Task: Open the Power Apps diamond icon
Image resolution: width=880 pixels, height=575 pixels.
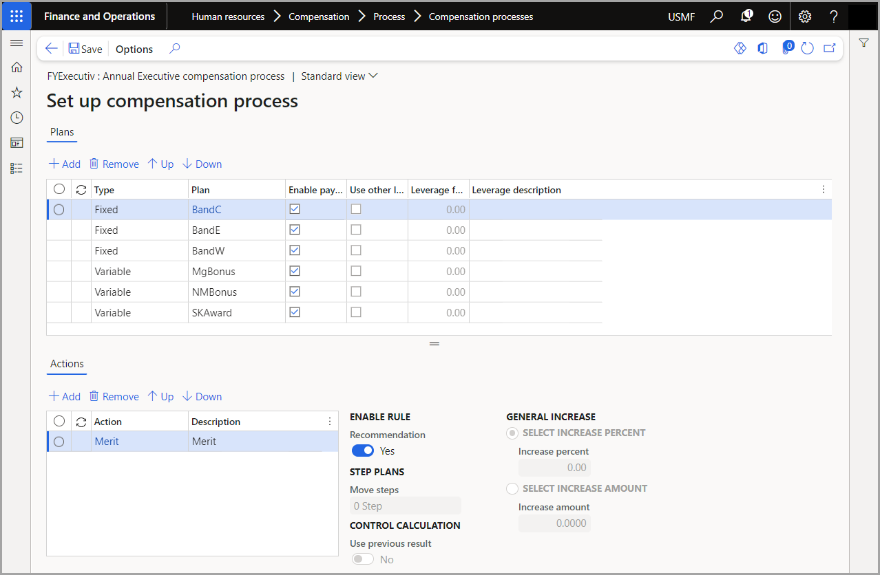Action: 740,48
